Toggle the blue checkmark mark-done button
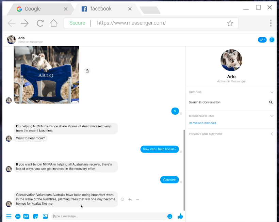Viewport: 279px width, 222px height. pos(262,40)
